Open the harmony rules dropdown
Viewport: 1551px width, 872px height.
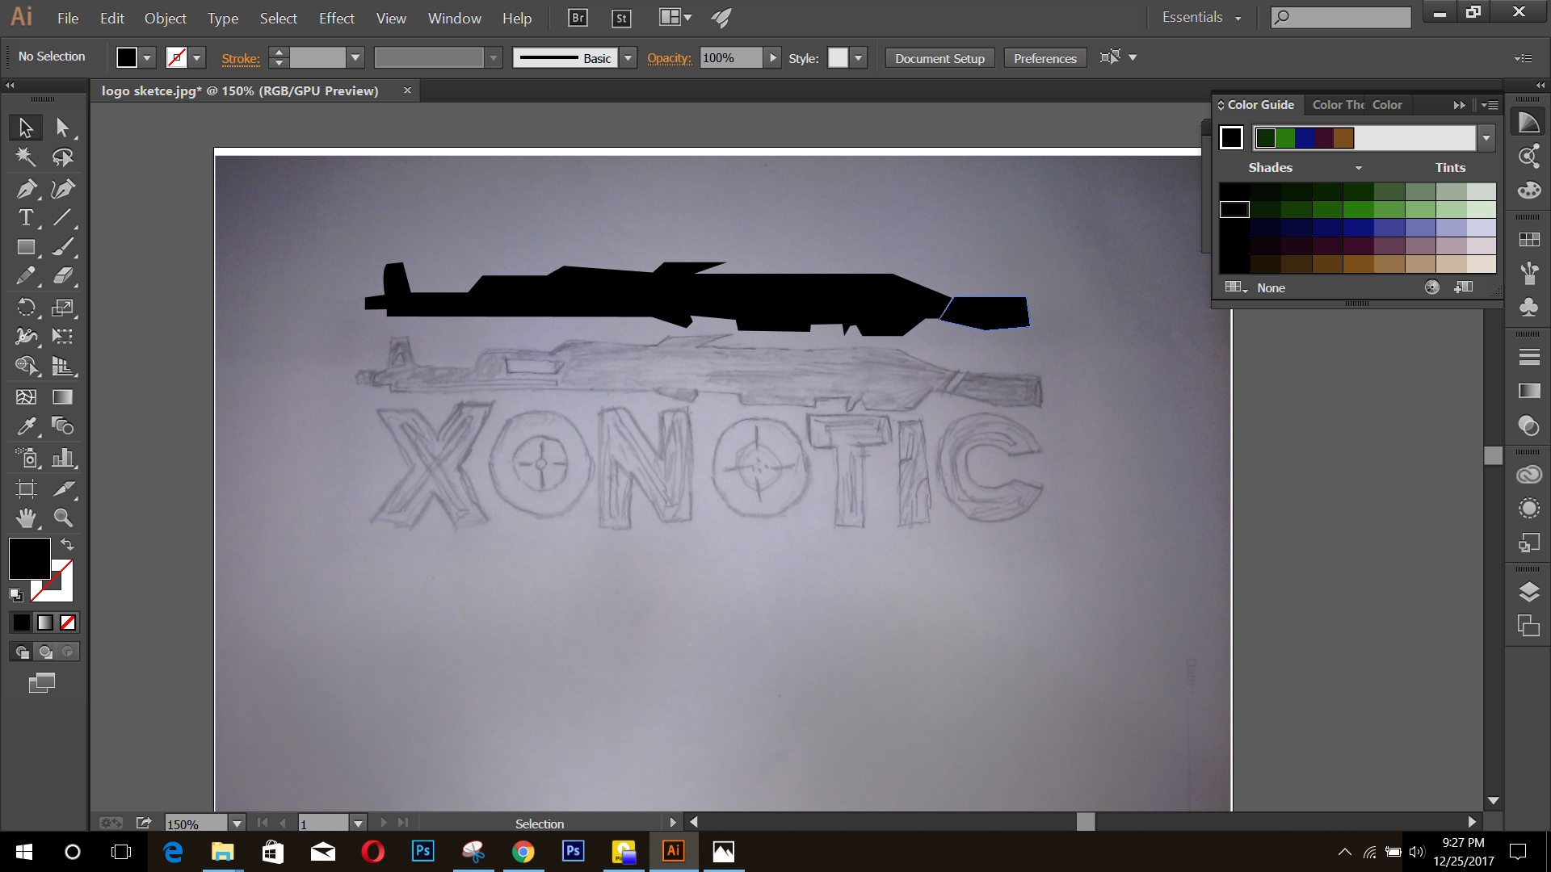pos(1486,138)
